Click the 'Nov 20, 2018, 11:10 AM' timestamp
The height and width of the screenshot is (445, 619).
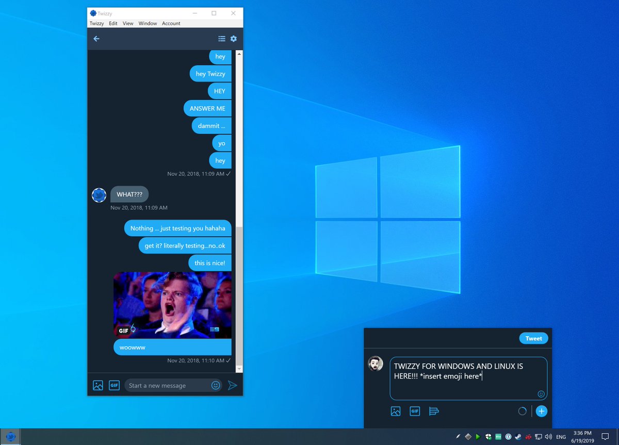[x=196, y=360]
